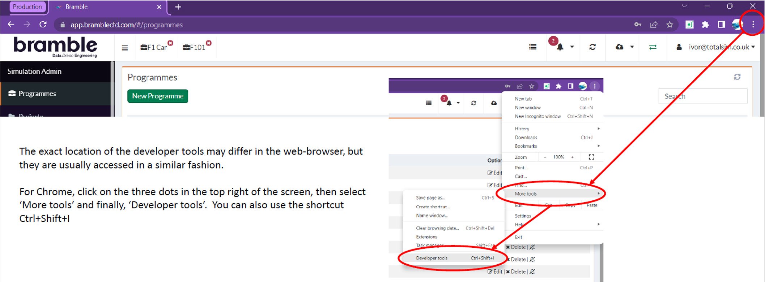765x282 pixels.
Task: Click the green extension icon beside the puzzle piece
Action: click(x=689, y=25)
